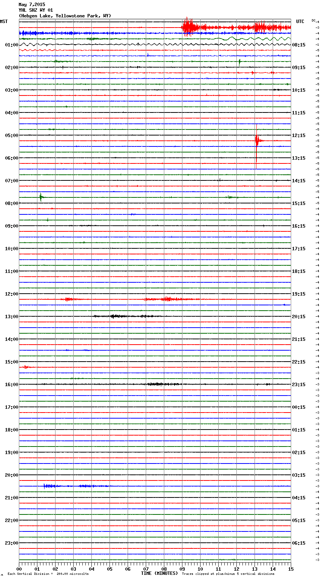Click minute 08 on the bottom axis
This screenshot has height=579, width=321.
(164, 569)
